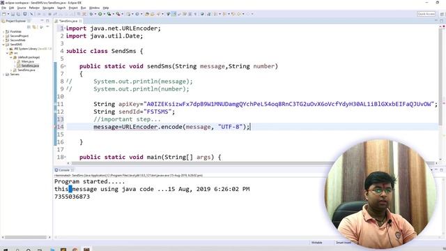The image size is (446, 251).
Task: Click the Eclipse icon in the taskbar
Action: coord(86,250)
